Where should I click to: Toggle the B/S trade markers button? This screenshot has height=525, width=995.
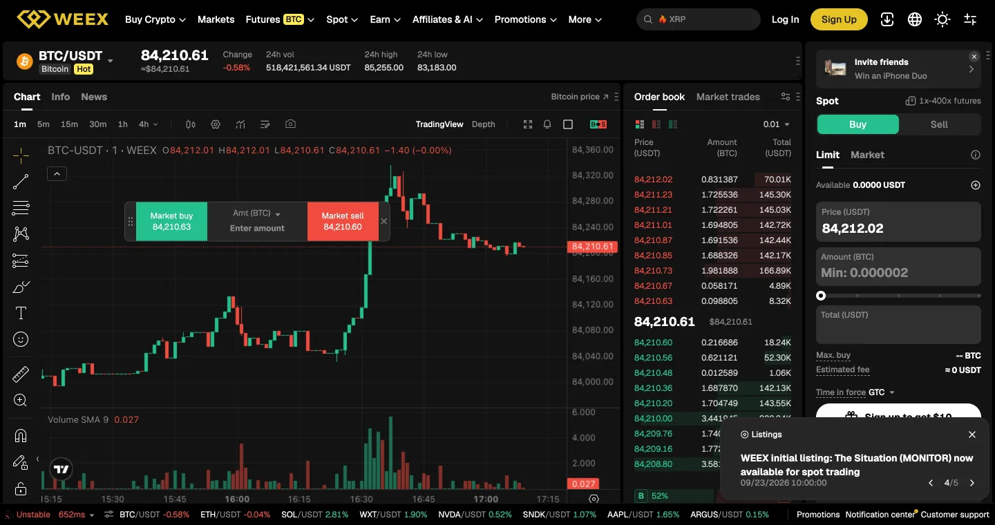pos(598,124)
